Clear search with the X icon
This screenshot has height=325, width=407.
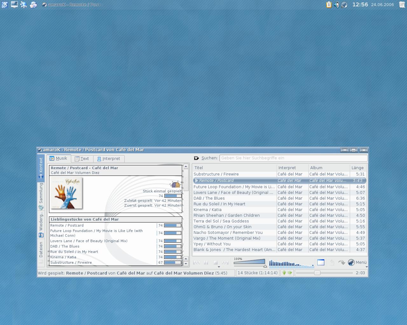coord(196,158)
